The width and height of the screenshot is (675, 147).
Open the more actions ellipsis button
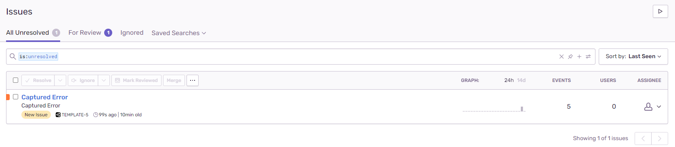point(193,80)
